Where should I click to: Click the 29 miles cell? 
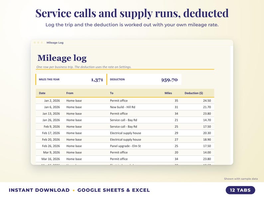click(176, 133)
